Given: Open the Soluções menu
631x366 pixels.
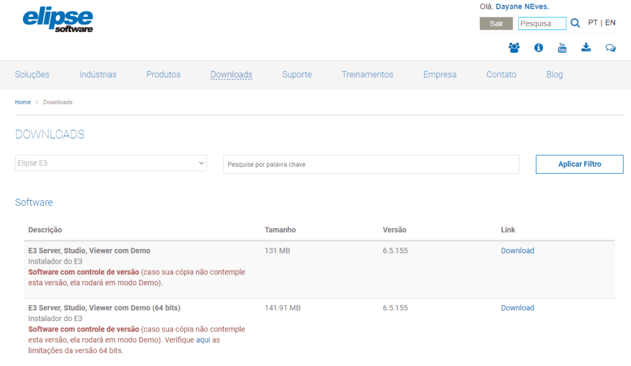Looking at the screenshot, I should [x=32, y=75].
